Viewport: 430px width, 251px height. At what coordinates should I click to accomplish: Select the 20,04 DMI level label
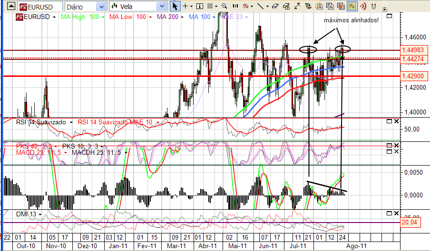410,222
